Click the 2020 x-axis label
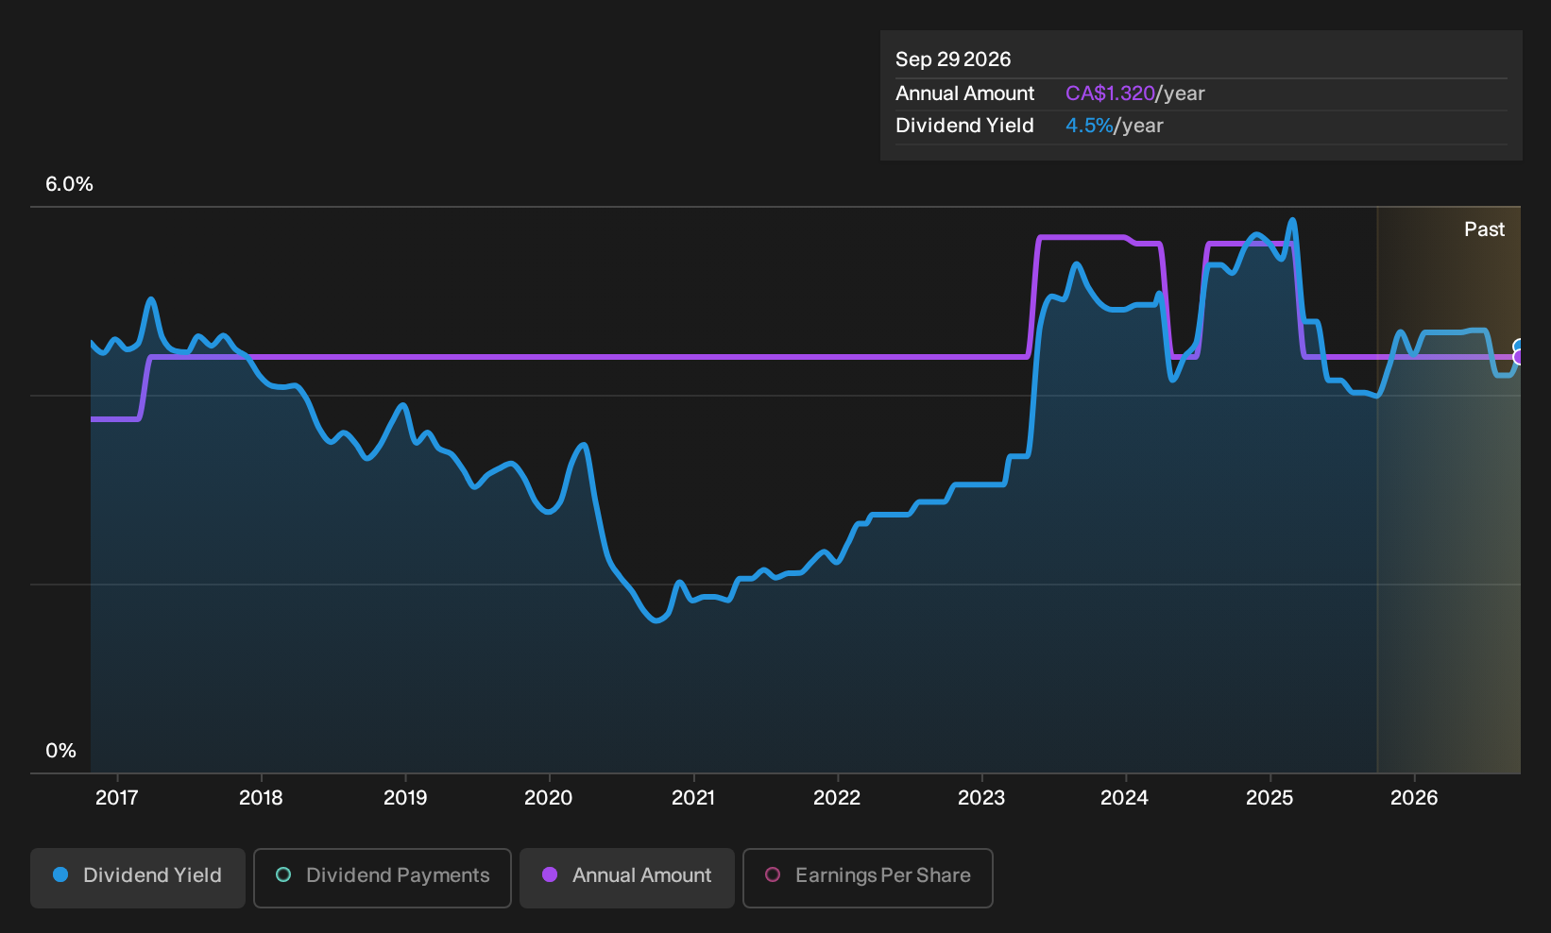Screen dimensions: 1551x933 549,798
